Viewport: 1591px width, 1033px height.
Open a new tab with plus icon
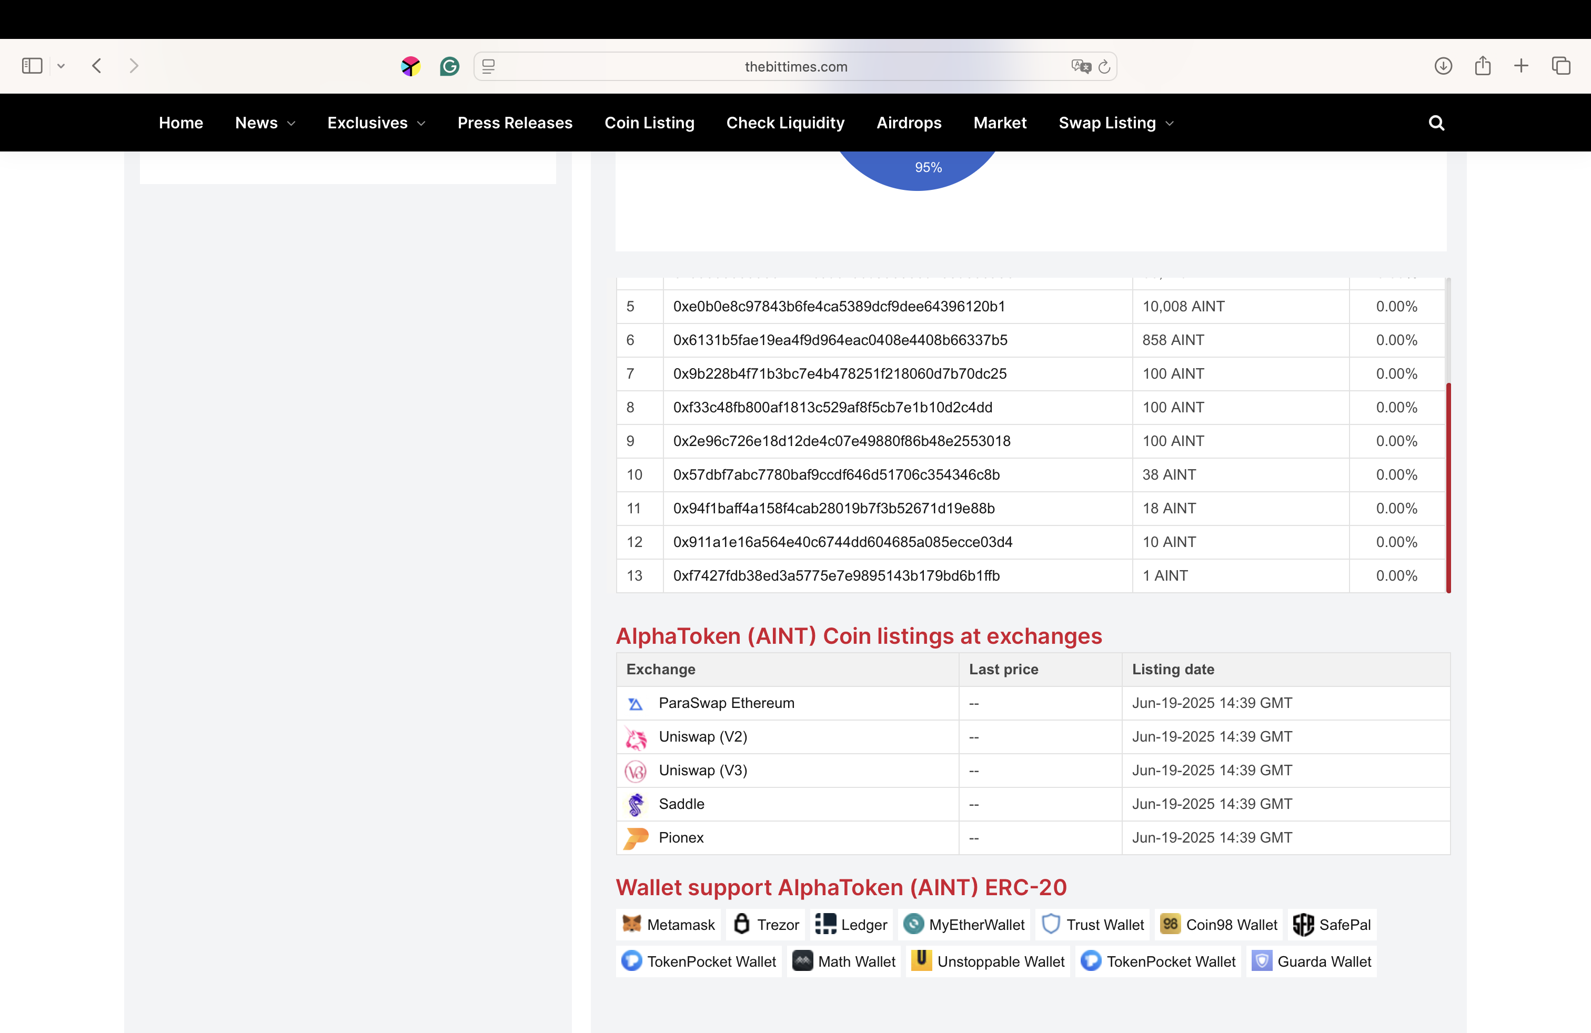(1521, 65)
